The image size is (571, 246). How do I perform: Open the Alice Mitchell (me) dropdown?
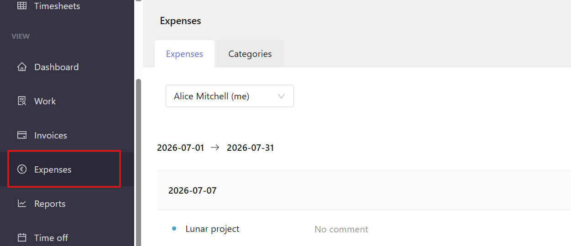pos(230,96)
